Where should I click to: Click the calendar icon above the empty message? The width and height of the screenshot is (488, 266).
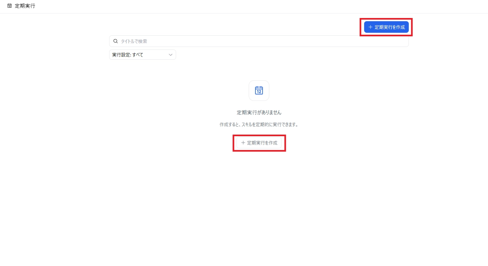(259, 91)
